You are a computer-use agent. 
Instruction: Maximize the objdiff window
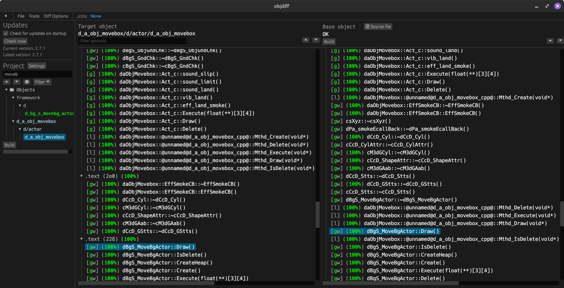pyautogui.click(x=547, y=6)
